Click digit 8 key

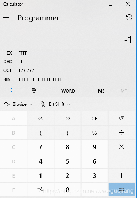(67, 147)
